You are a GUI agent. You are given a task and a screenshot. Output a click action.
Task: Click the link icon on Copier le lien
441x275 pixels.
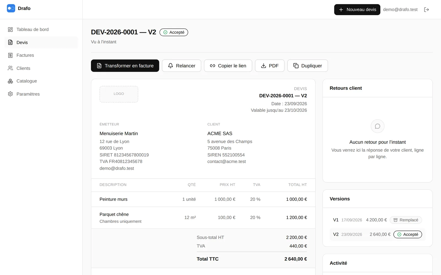213,66
